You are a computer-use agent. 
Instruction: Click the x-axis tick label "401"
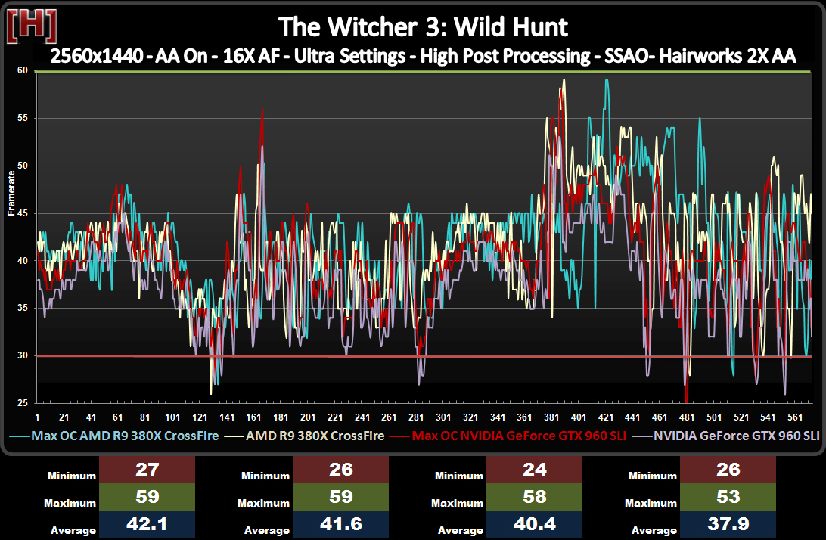pyautogui.click(x=579, y=417)
